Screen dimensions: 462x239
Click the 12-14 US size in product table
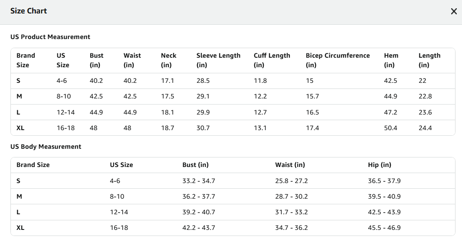click(66, 112)
